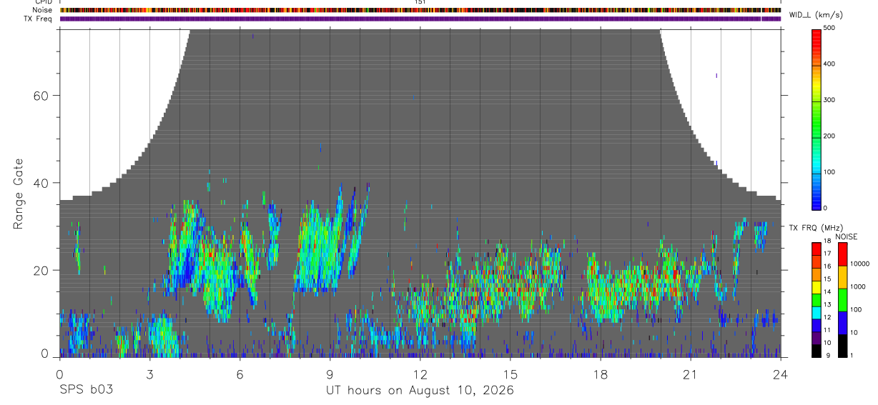The width and height of the screenshot is (878, 405).
Task: Click the blue bottom of WID color bar
Action: tap(817, 200)
